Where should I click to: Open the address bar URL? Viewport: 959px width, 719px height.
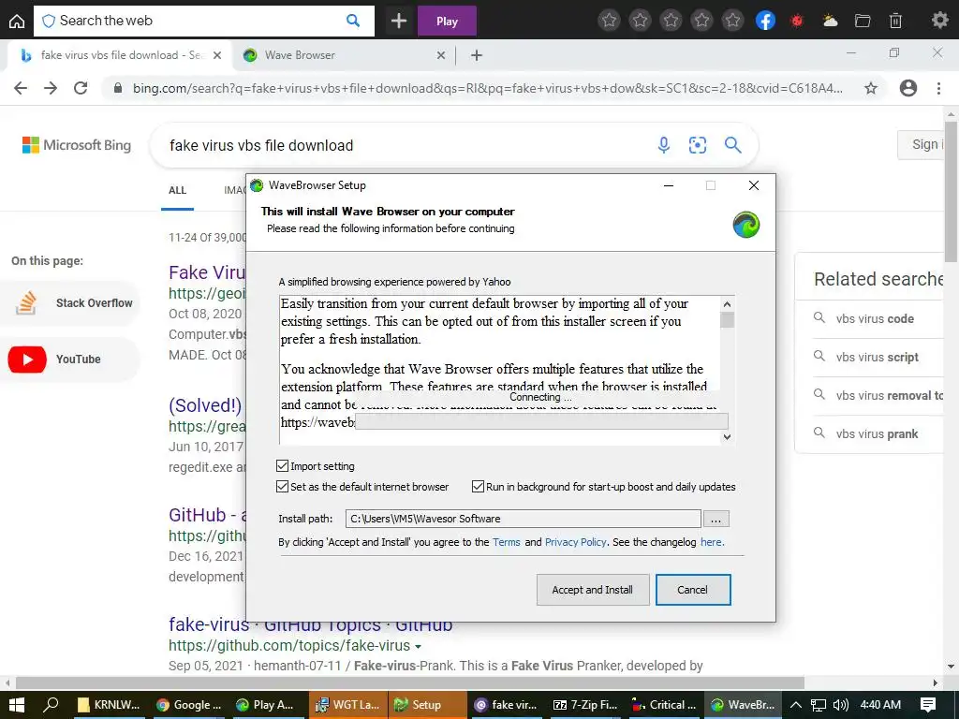click(487, 88)
